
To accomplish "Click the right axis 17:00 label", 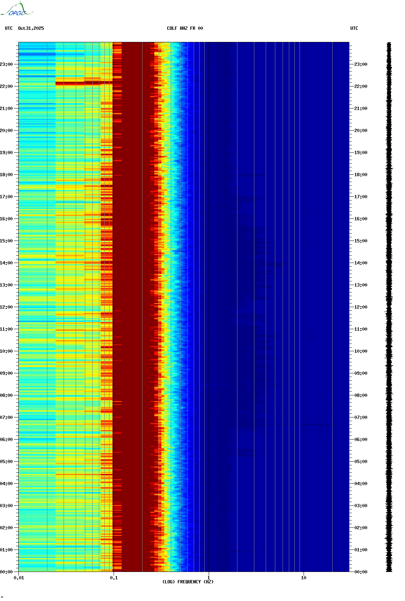I will click(361, 197).
